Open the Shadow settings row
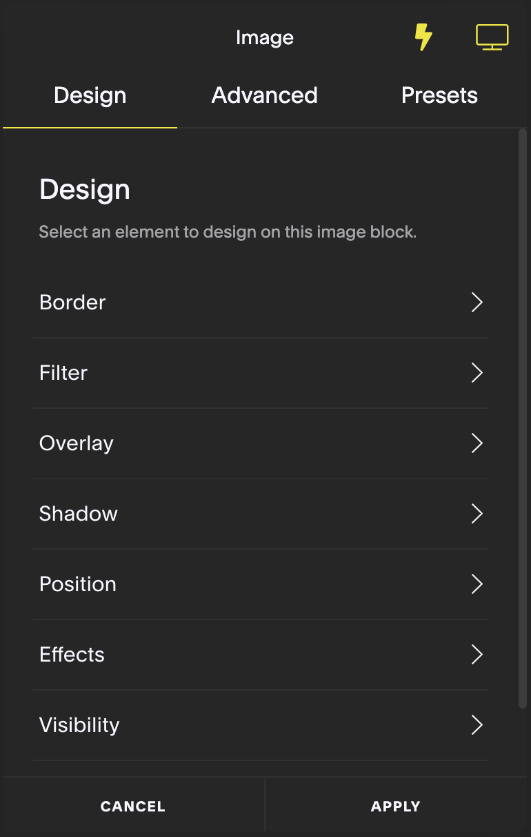Viewport: 531px width, 837px height. coord(79,514)
